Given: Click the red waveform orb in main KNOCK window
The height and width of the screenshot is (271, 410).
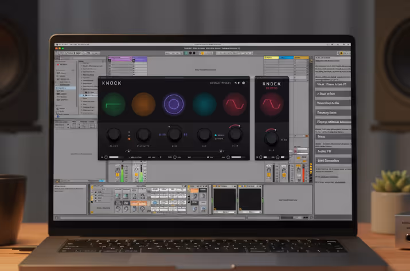Looking at the screenshot, I should point(235,104).
